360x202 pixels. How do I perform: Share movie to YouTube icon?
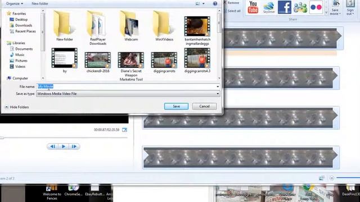[x=253, y=7]
